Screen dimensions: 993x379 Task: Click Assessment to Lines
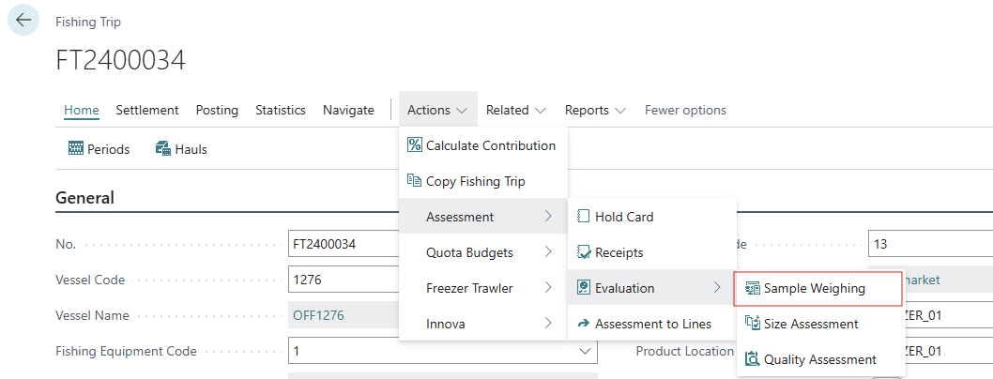pos(652,324)
